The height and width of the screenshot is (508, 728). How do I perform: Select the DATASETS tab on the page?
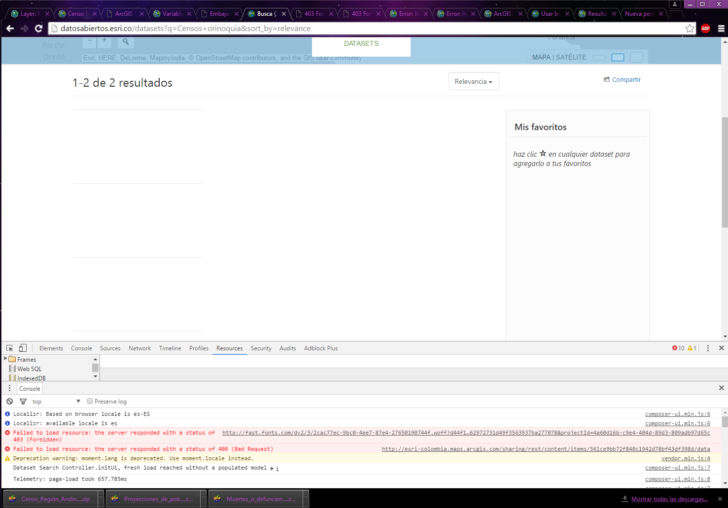(361, 43)
